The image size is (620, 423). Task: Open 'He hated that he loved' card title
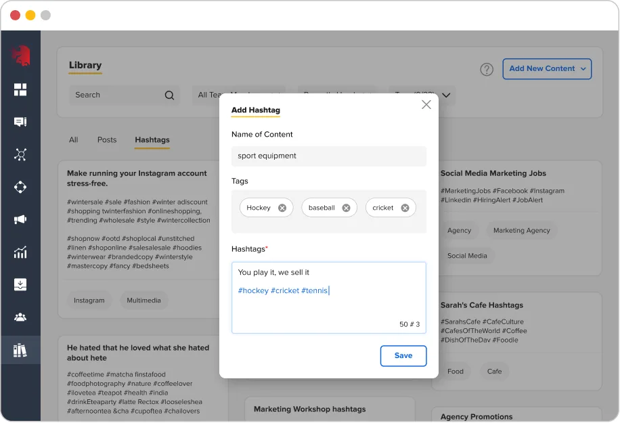coord(138,353)
